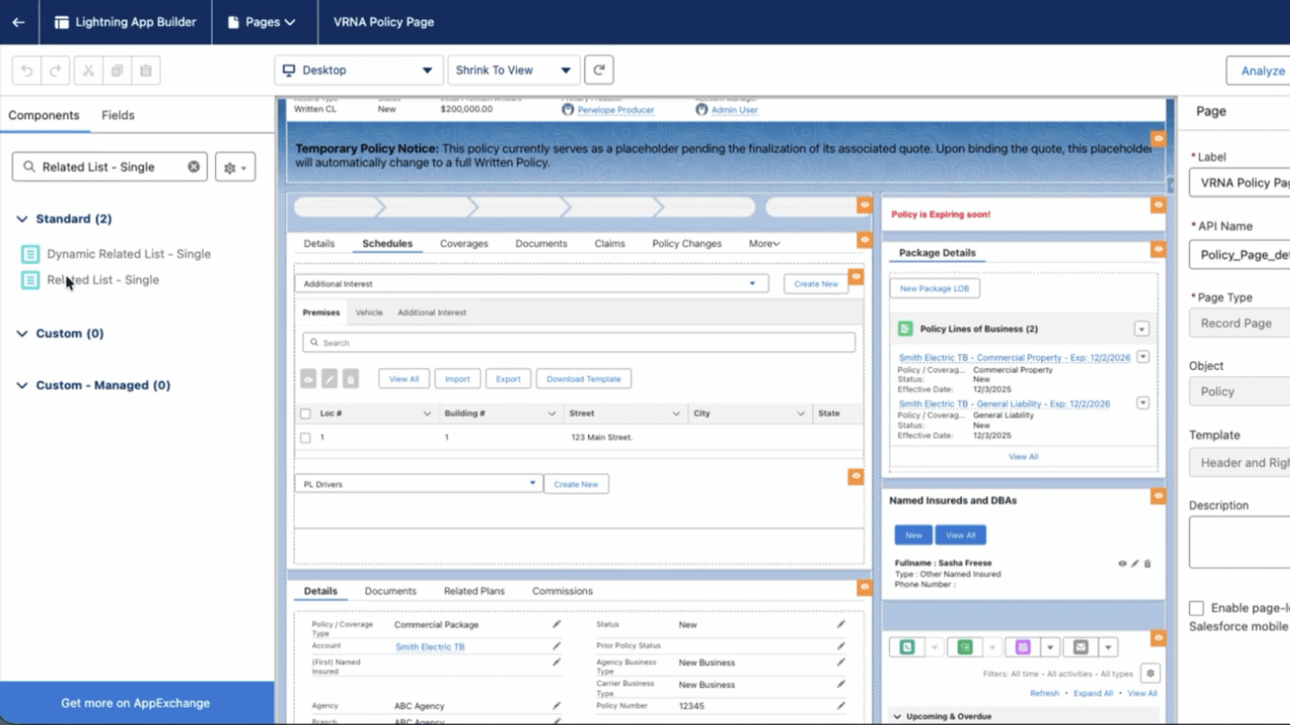Click orange visibility icon beside PL Drivers row
1290x725 pixels.
pos(855,476)
